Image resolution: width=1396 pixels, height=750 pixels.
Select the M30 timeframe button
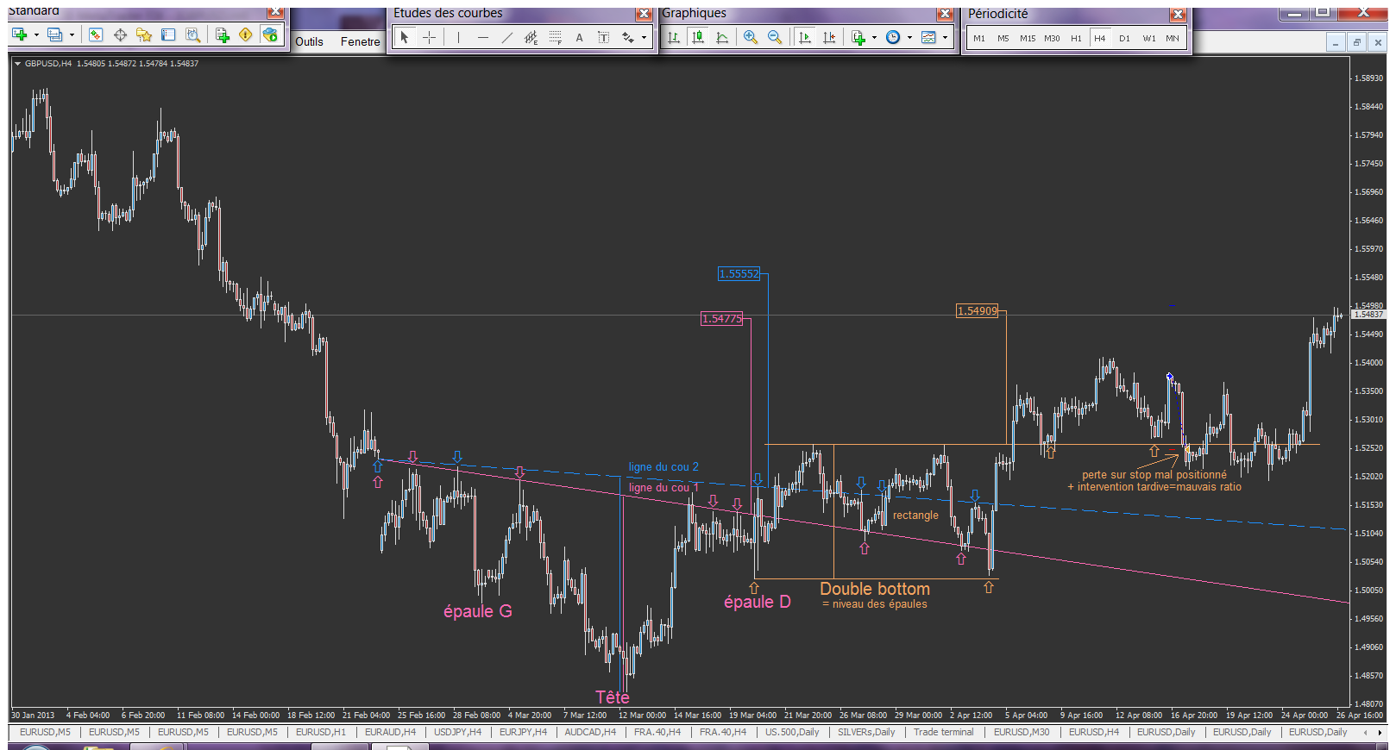pos(1052,38)
